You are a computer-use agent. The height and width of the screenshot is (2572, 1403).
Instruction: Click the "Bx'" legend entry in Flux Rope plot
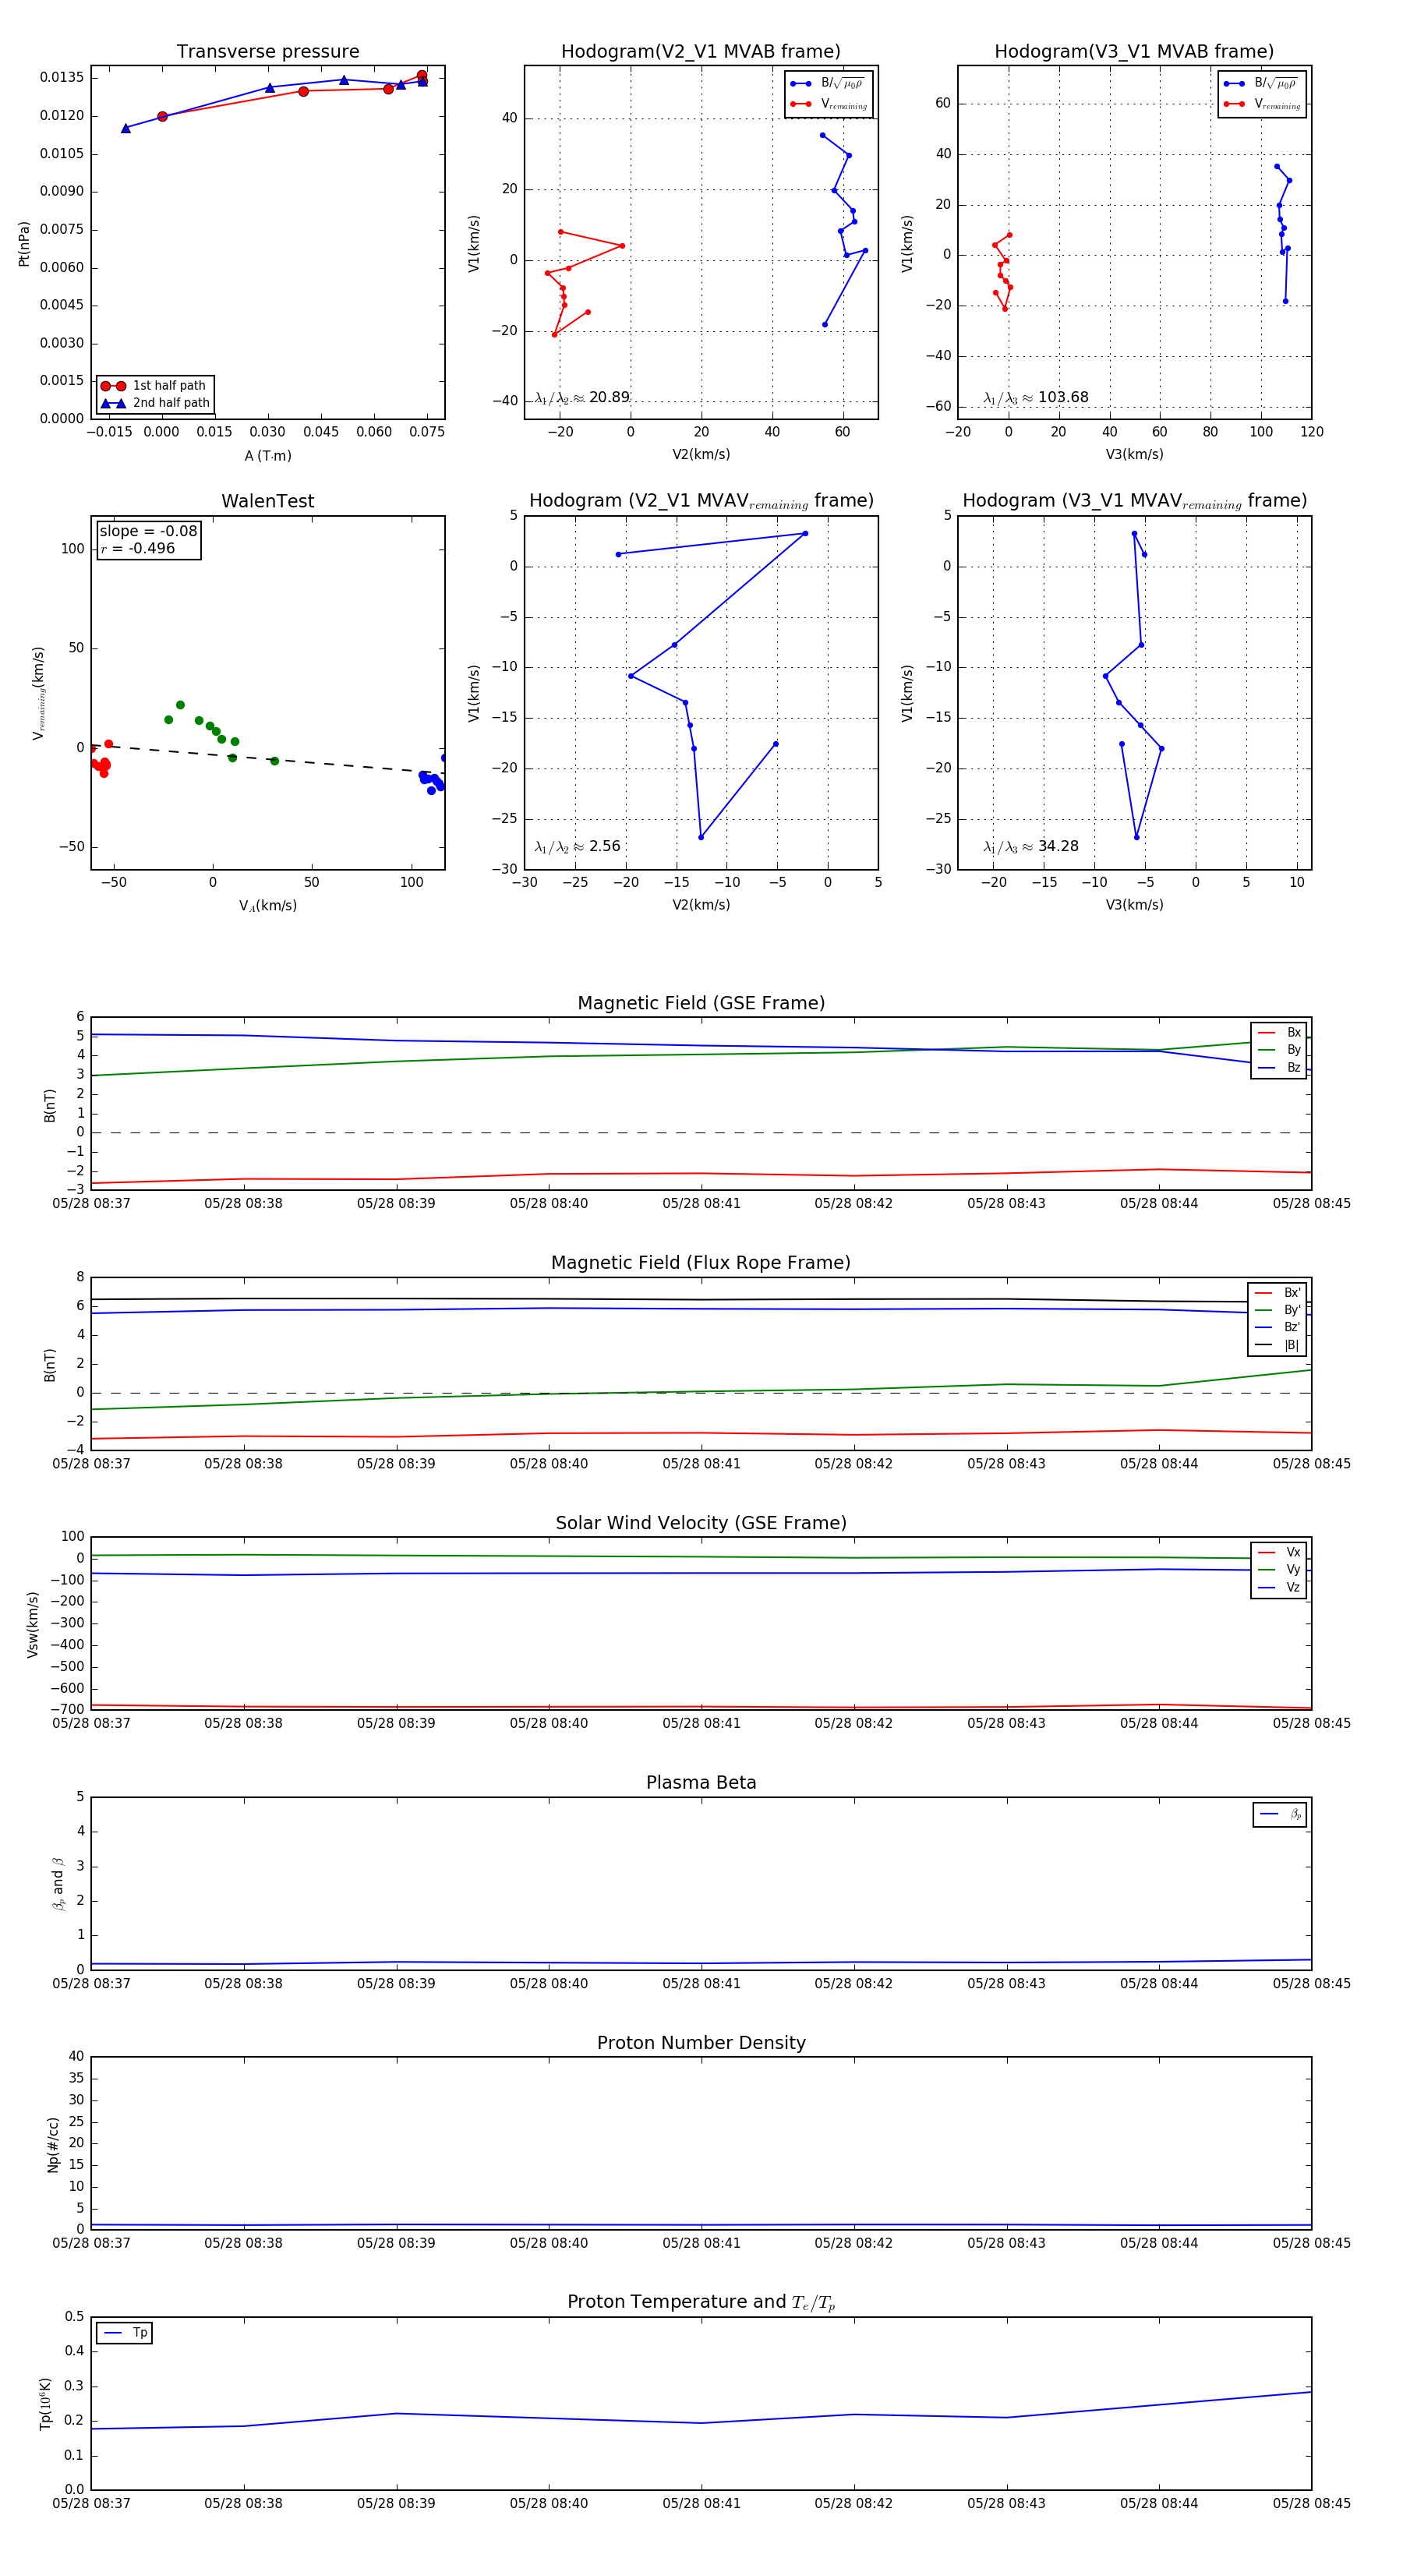pos(1278,1292)
